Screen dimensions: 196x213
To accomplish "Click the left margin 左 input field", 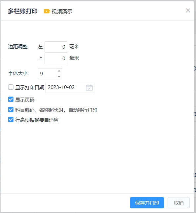I will click(56, 47).
